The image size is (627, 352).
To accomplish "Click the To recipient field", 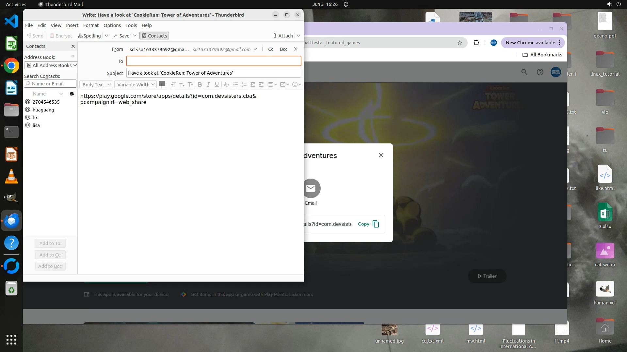I will click(214, 61).
